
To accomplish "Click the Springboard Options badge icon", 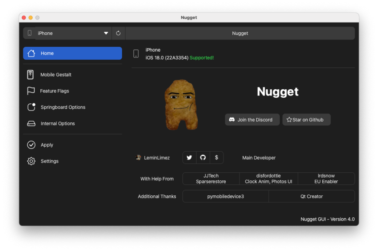I will point(31,107).
